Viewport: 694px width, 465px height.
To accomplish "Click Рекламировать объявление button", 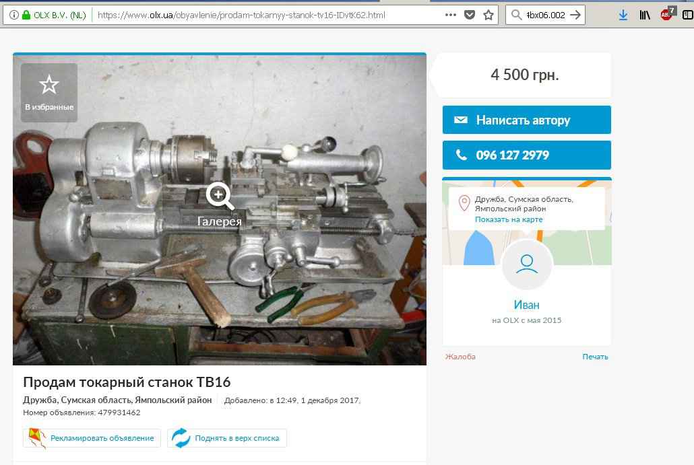I will click(92, 438).
